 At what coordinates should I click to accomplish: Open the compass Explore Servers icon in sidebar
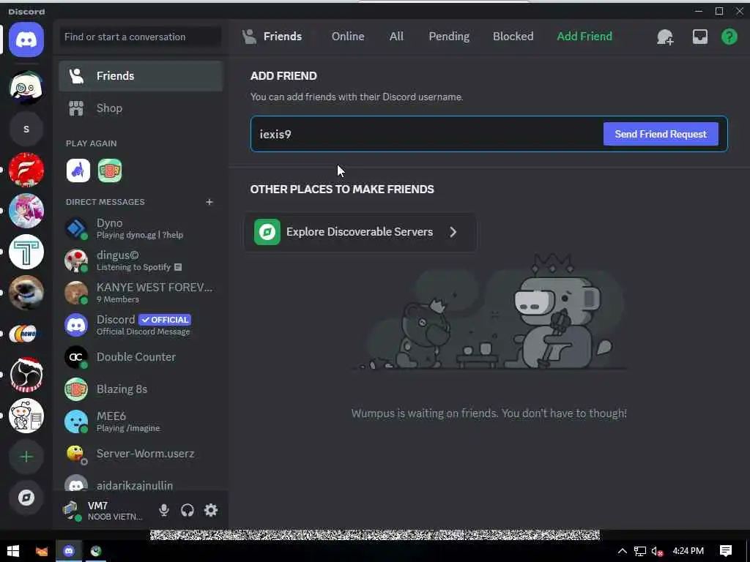pos(26,498)
